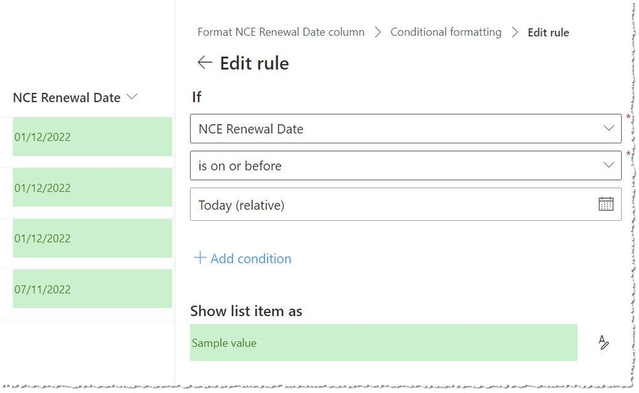Screen dimensions: 639x393
Task: Select the second 01/12/2022 date cell
Action: coord(92,188)
